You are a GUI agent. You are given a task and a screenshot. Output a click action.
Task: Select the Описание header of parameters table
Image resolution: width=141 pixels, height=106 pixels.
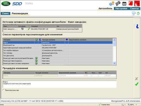coord(19,40)
